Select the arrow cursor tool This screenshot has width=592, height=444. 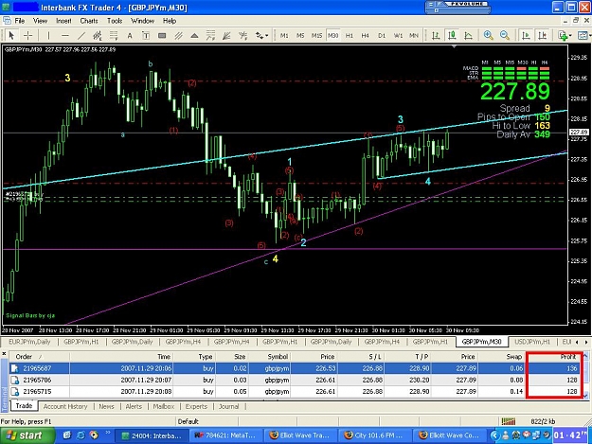(11, 35)
